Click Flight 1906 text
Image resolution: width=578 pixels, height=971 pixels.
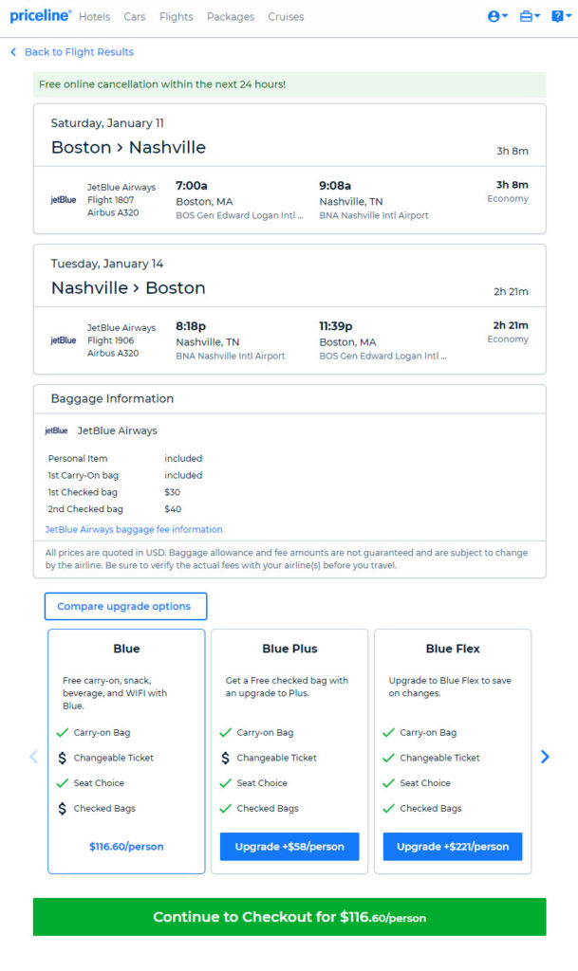[110, 340]
